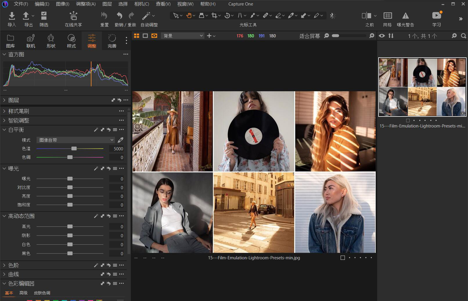Switch to the 图库 tool tab
468x301 pixels.
coord(10,41)
